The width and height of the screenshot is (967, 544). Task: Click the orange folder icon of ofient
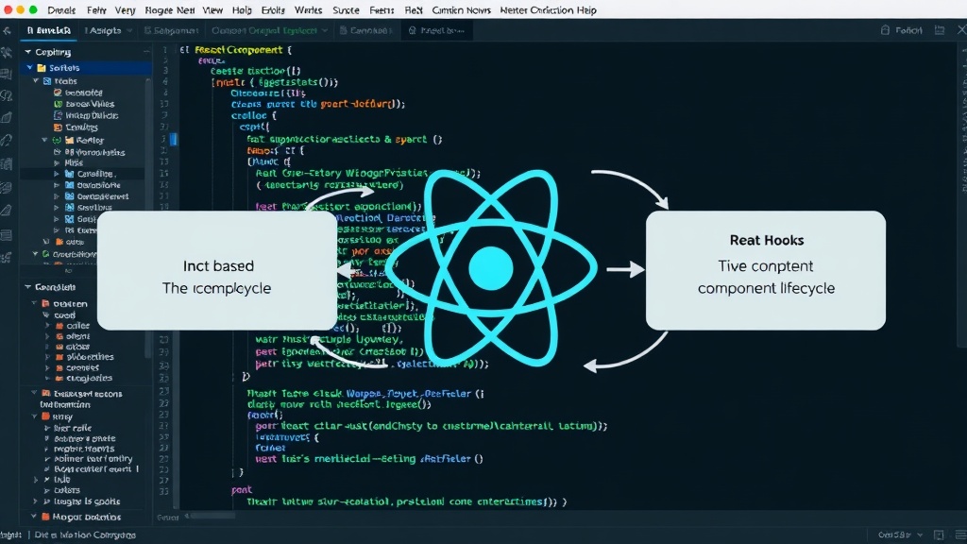[59, 336]
